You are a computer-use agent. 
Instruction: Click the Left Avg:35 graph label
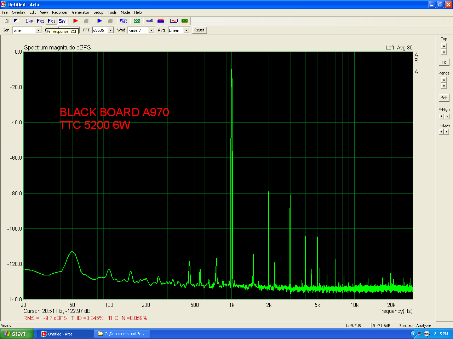coord(399,48)
